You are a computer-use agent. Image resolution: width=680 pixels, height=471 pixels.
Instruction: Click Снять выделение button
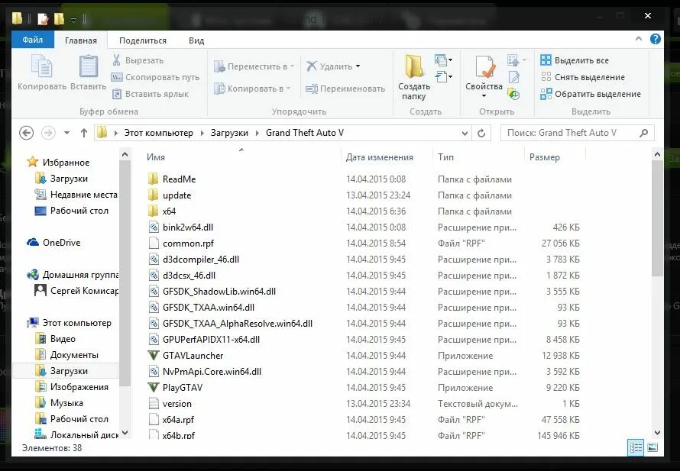[582, 77]
